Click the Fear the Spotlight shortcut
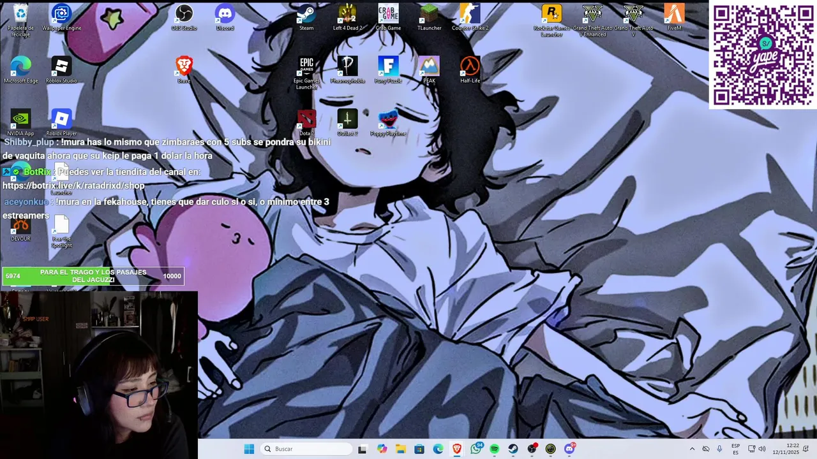Image resolution: width=817 pixels, height=459 pixels. tap(61, 232)
